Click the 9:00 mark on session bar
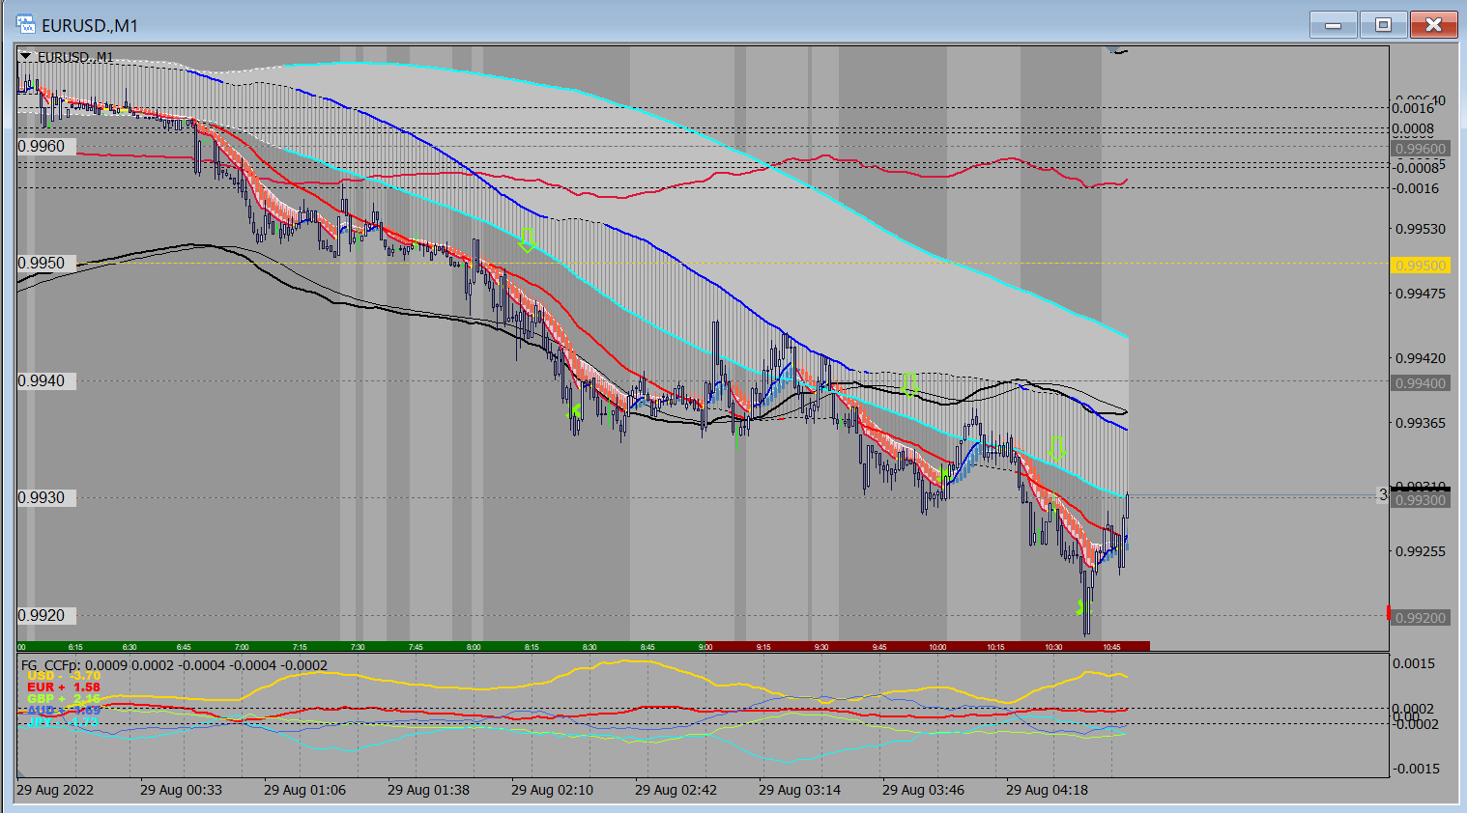 click(705, 647)
